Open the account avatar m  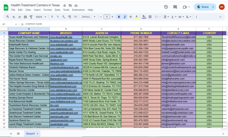coord(222,7)
